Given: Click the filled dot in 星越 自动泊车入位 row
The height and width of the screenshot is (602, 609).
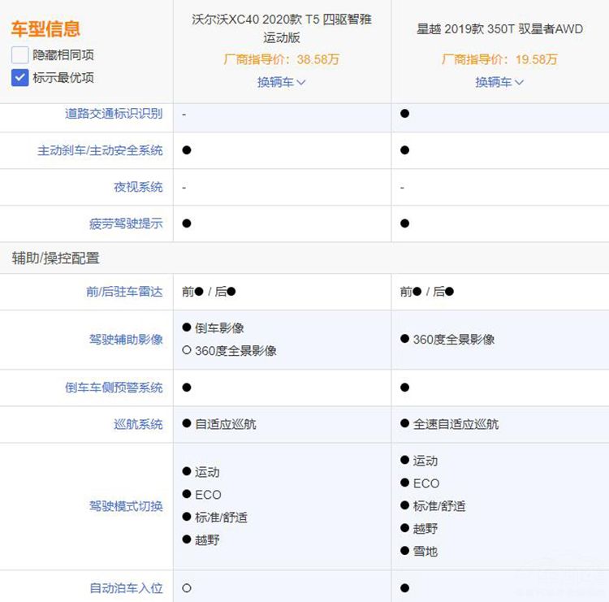Looking at the screenshot, I should pyautogui.click(x=404, y=588).
